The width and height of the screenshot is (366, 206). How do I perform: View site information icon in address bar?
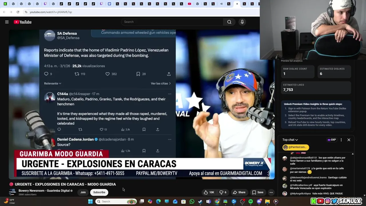tap(26, 12)
